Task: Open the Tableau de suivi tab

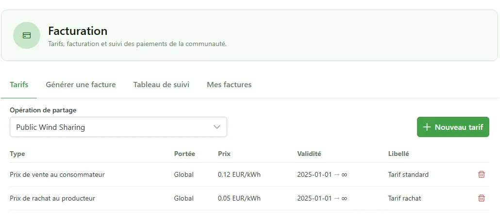Action: pyautogui.click(x=161, y=85)
